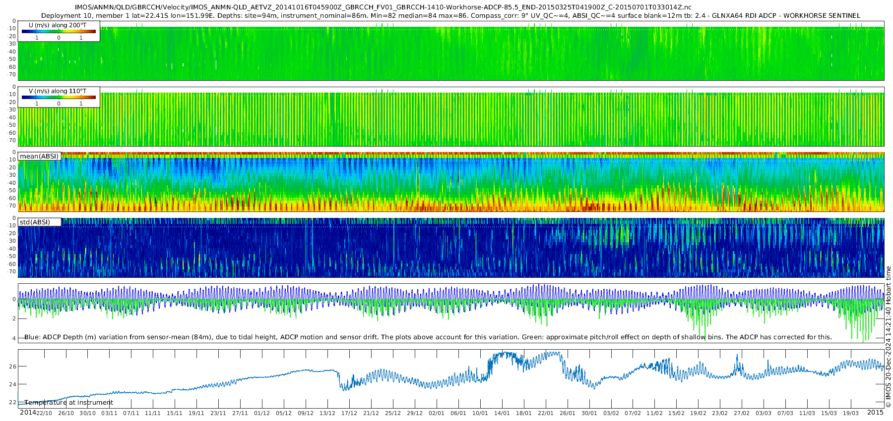Click the '09/12' date tick label
This screenshot has width=893, height=421.
pyautogui.click(x=306, y=413)
